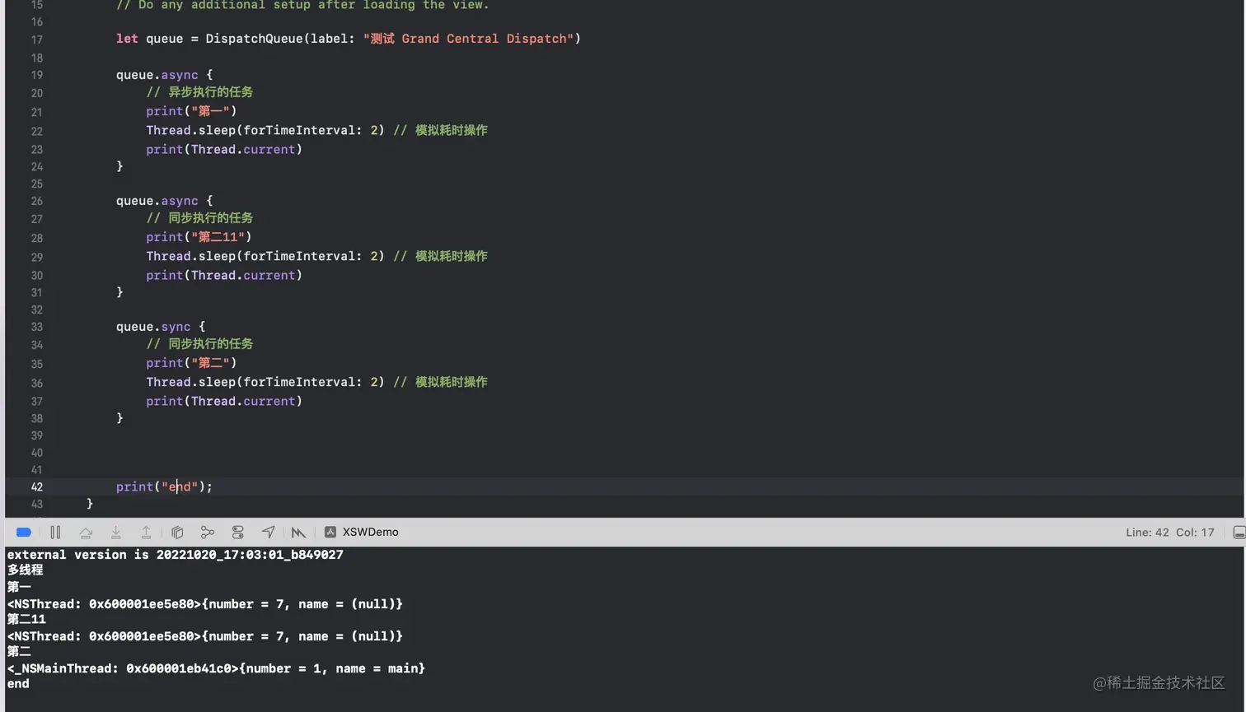This screenshot has height=712, width=1246.
Task: Click the XSWDemo app icon
Action: 330,533
